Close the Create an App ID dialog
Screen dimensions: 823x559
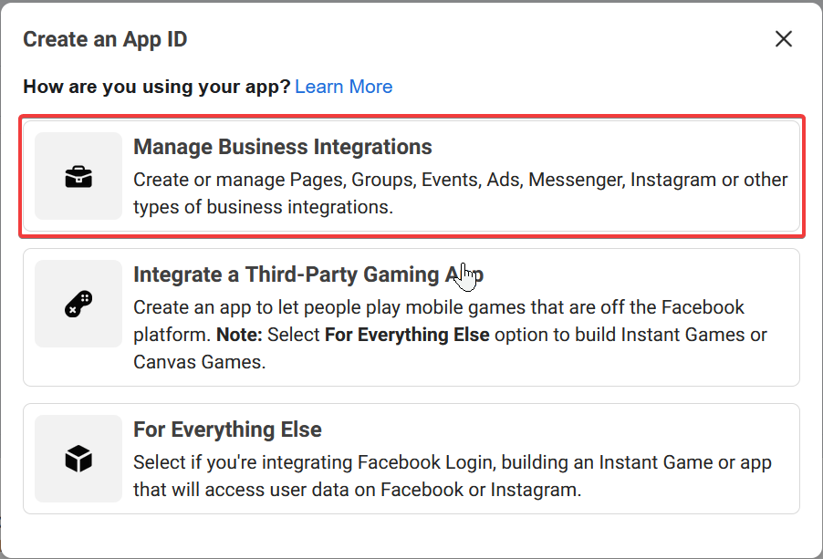pos(783,39)
